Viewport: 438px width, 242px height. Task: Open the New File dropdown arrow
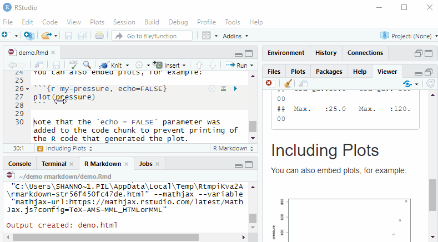click(16, 36)
